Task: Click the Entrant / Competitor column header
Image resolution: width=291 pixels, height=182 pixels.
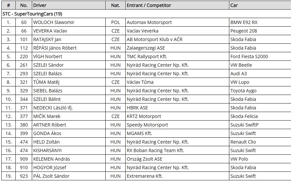Action: click(x=177, y=5)
